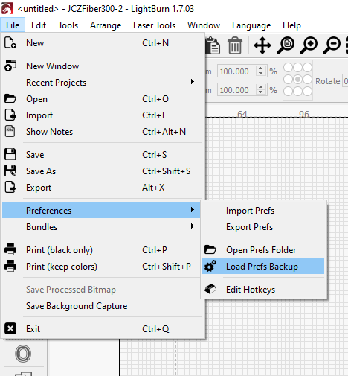The width and height of the screenshot is (348, 376).
Task: Click the Delete trash can toolbar icon
Action: pyautogui.click(x=234, y=45)
